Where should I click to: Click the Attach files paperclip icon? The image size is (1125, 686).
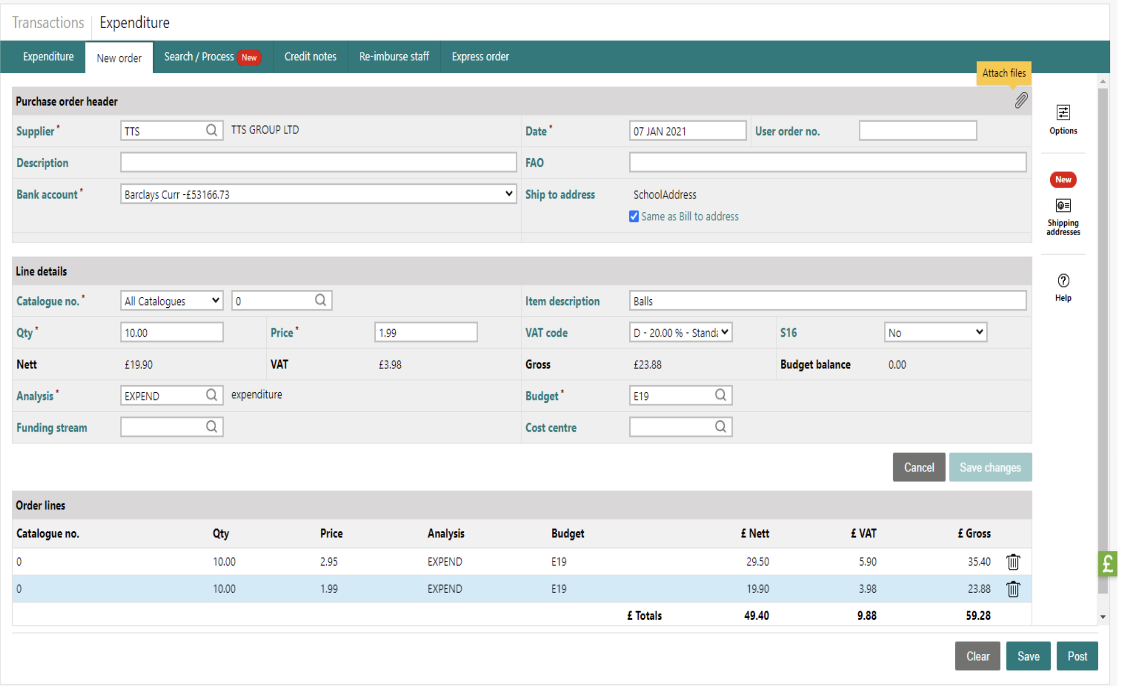1021,100
